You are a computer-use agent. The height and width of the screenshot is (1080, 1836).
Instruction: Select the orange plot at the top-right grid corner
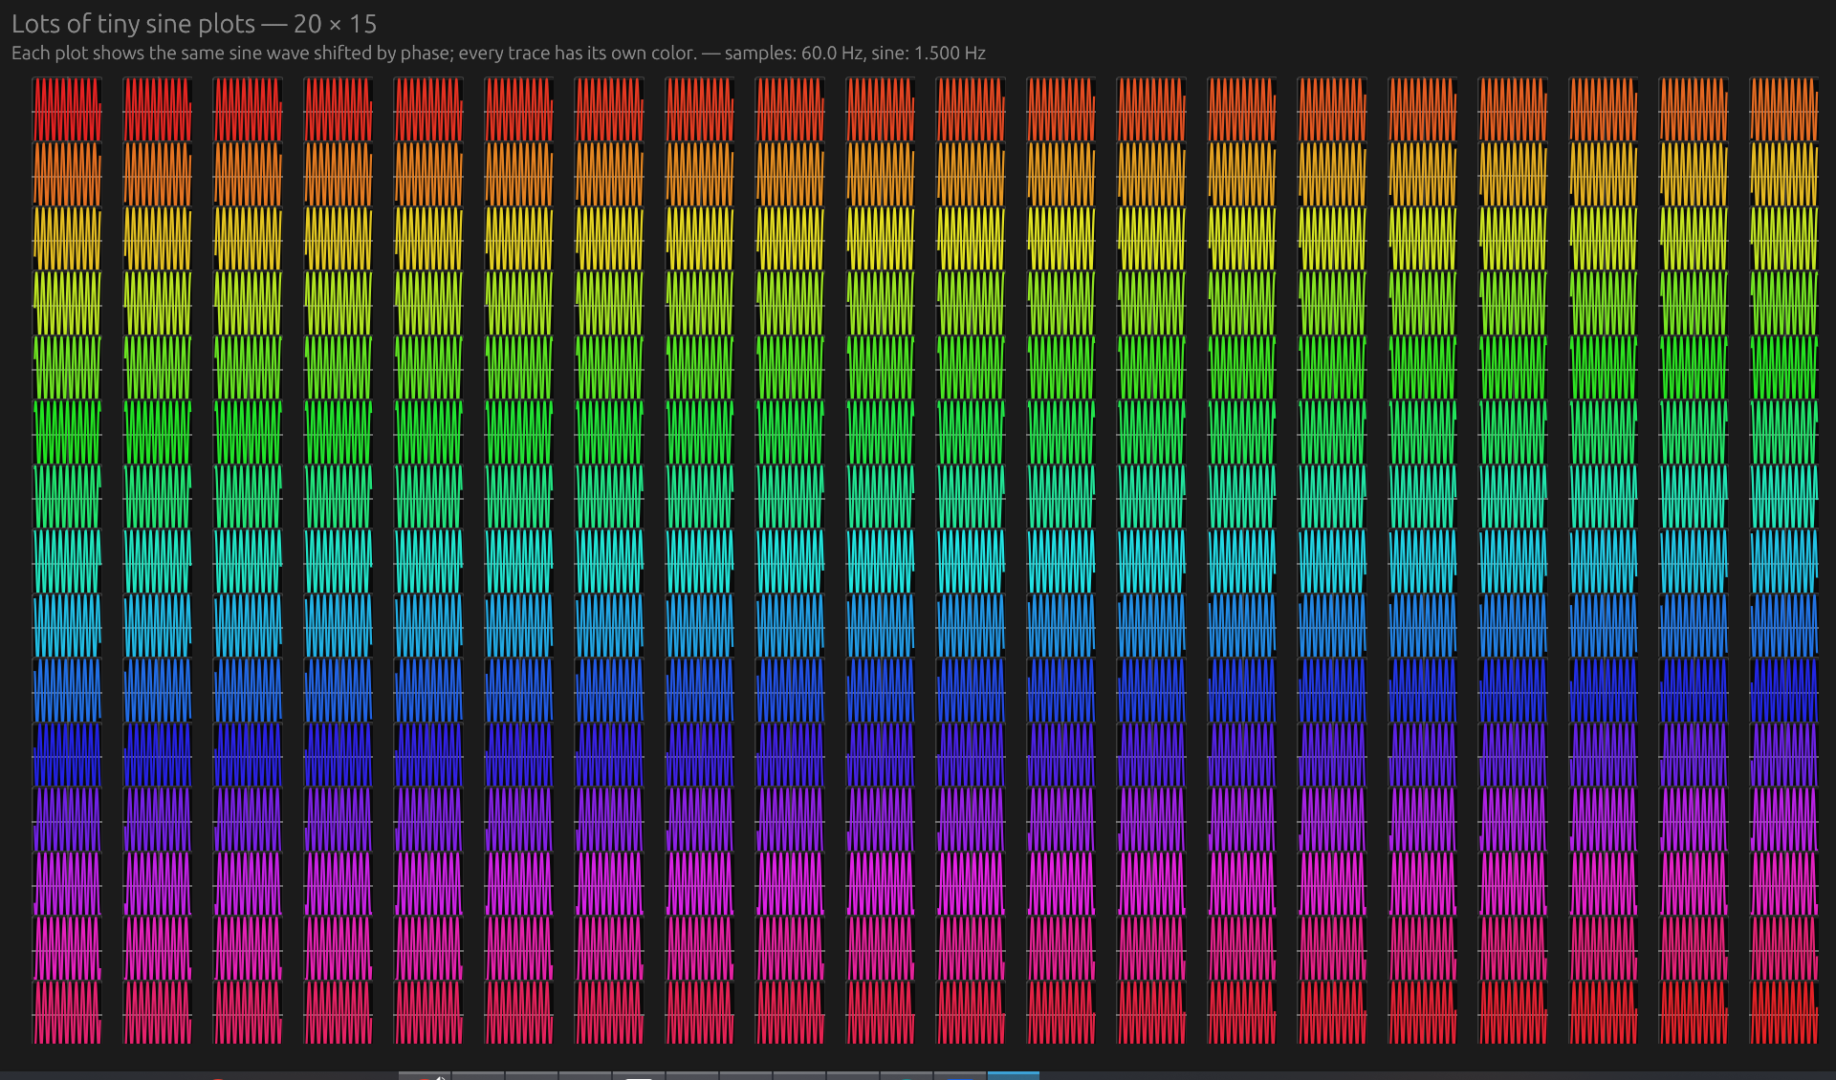1784,109
